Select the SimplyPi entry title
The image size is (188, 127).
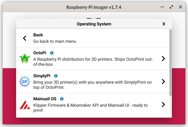[42, 76]
